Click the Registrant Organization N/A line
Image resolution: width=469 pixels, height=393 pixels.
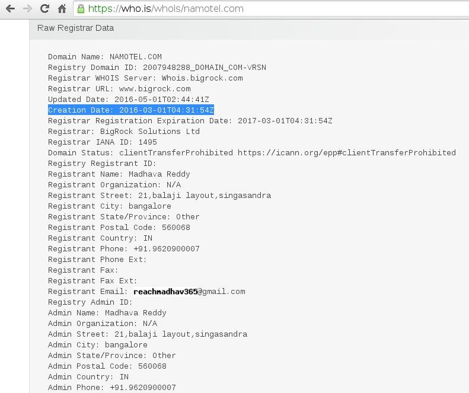click(114, 185)
